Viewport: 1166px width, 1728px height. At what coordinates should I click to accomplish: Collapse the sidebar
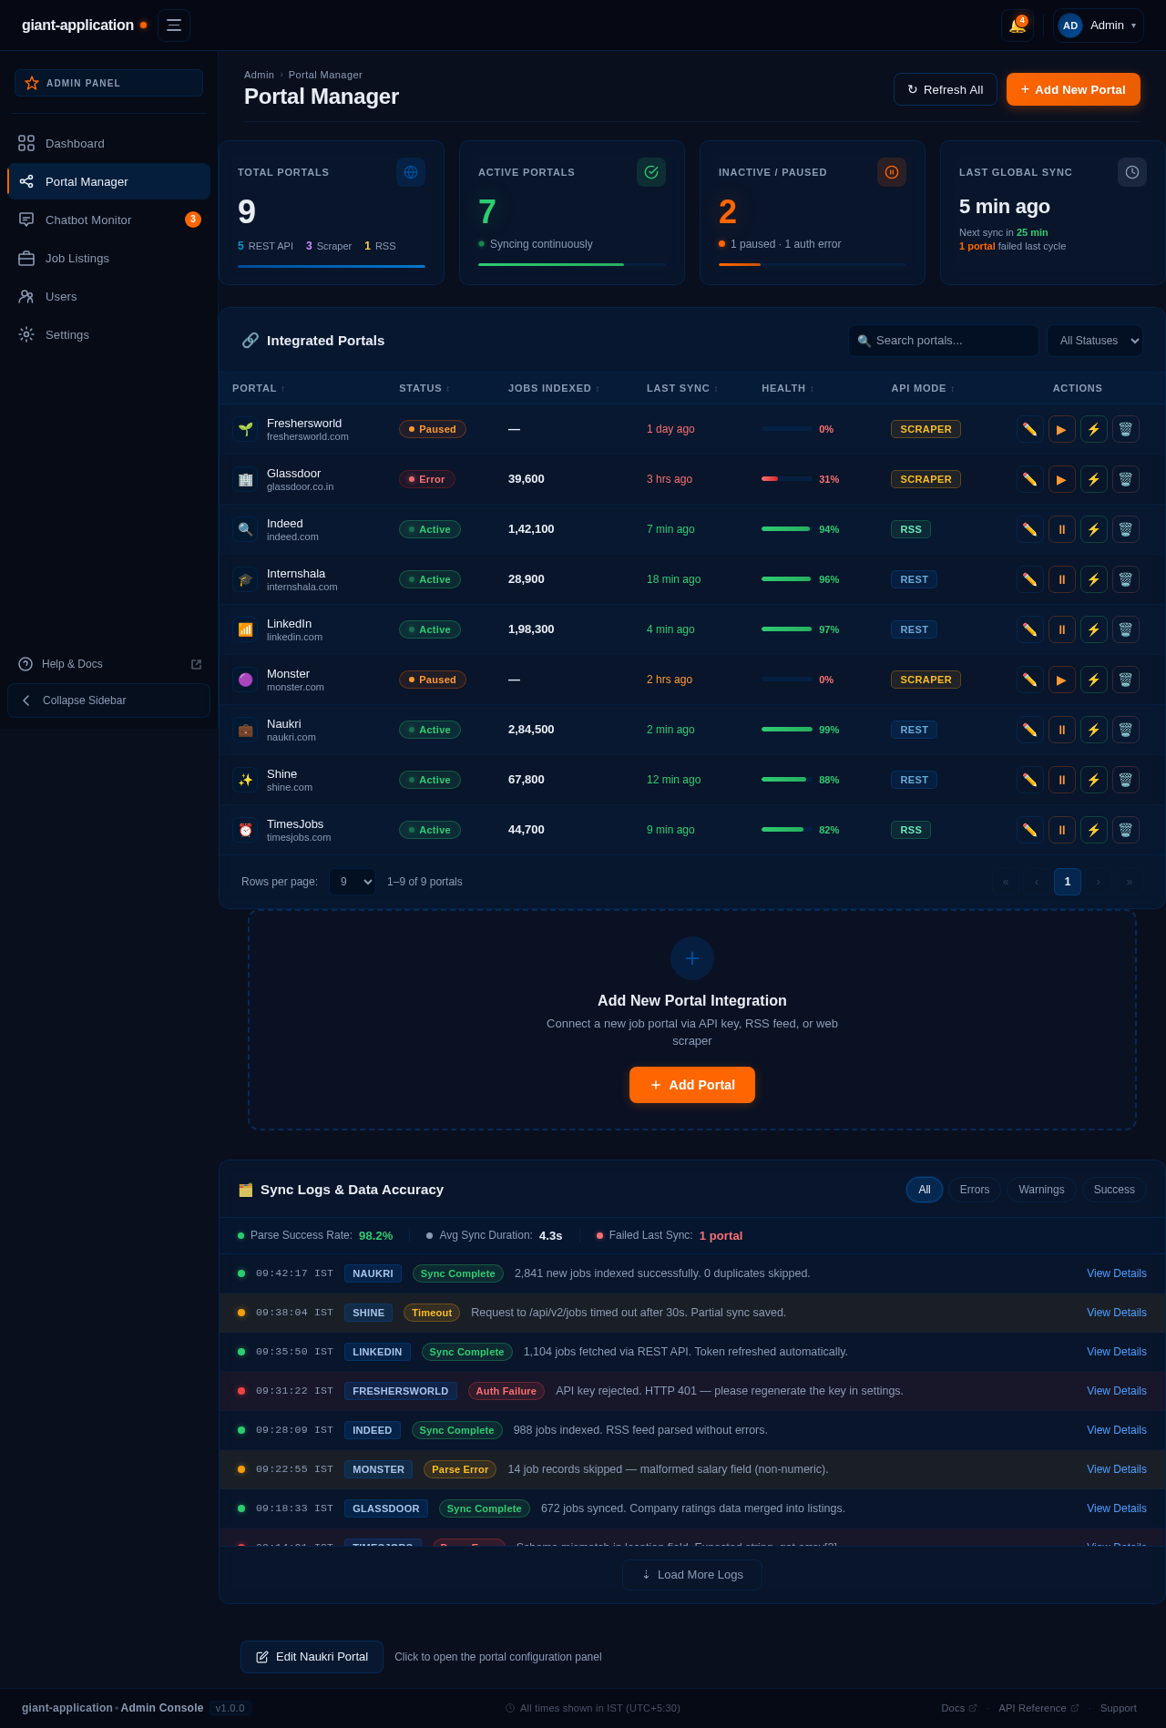point(108,700)
